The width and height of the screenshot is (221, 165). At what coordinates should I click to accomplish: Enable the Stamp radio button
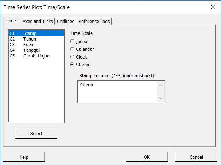(x=72, y=65)
